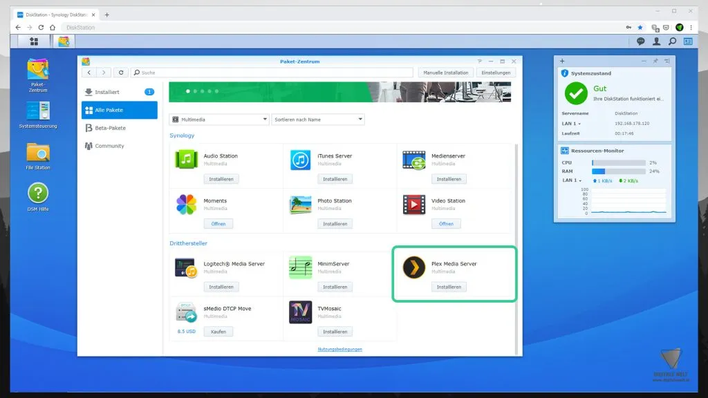Click Öffnen for Moments
The image size is (708, 398).
point(218,224)
